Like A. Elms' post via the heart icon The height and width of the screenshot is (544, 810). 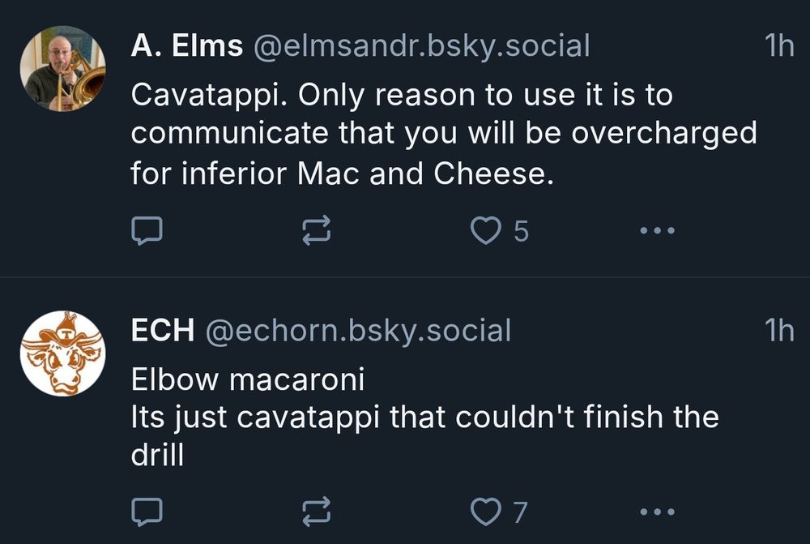click(x=486, y=231)
